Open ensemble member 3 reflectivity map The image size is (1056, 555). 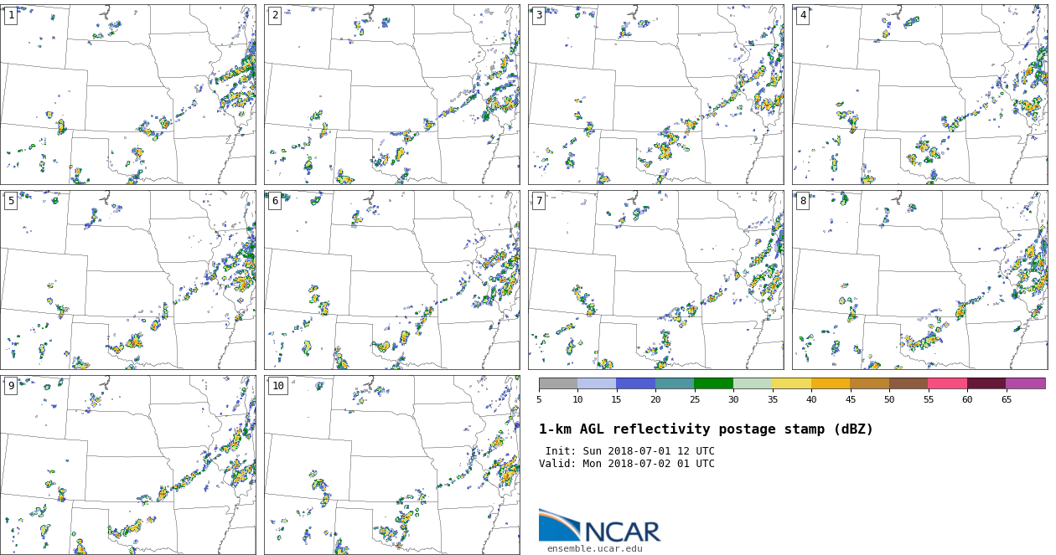click(x=656, y=95)
